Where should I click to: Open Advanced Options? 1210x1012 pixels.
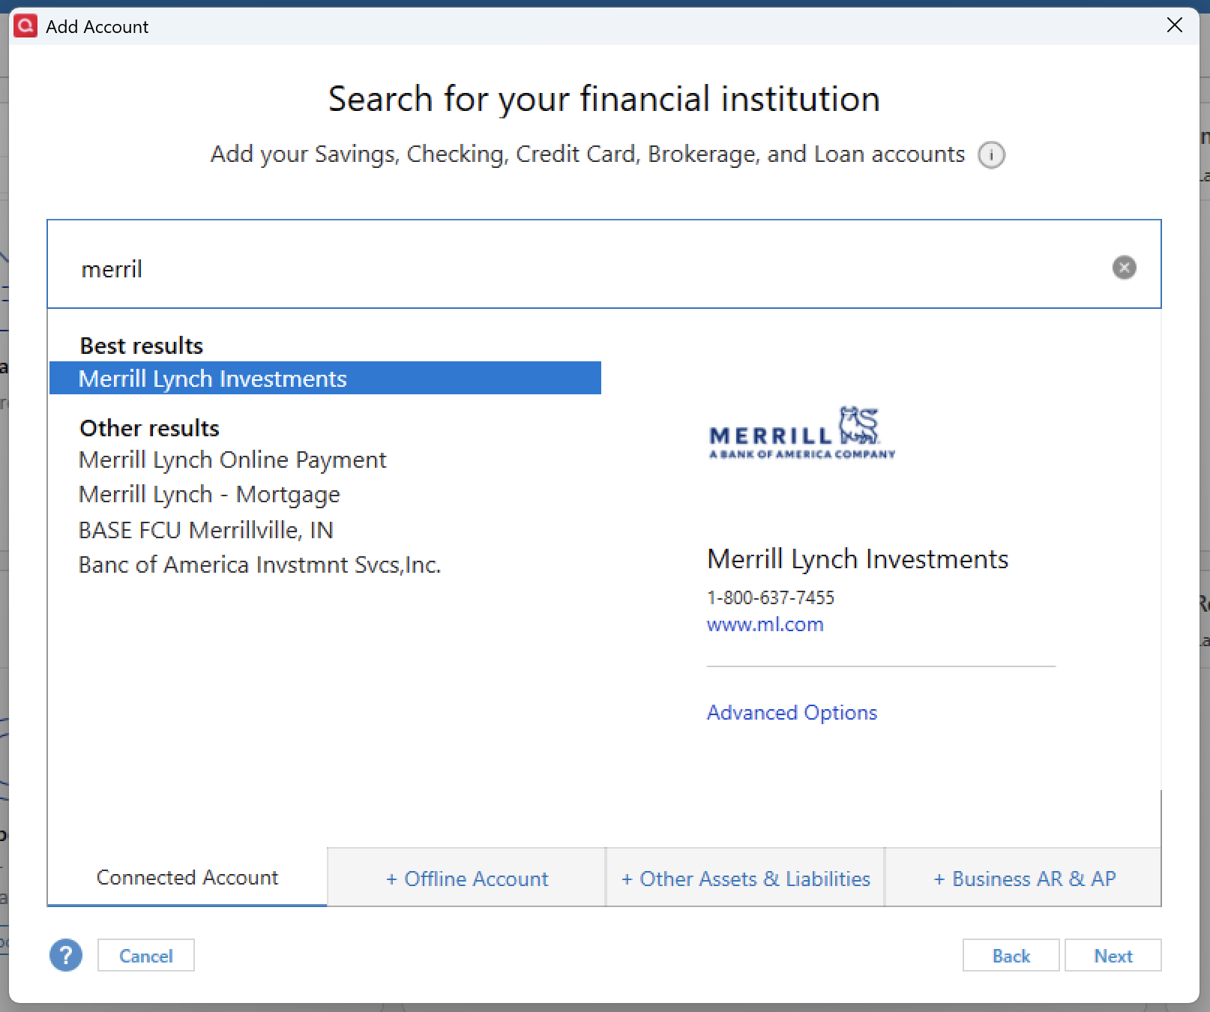pos(792,712)
